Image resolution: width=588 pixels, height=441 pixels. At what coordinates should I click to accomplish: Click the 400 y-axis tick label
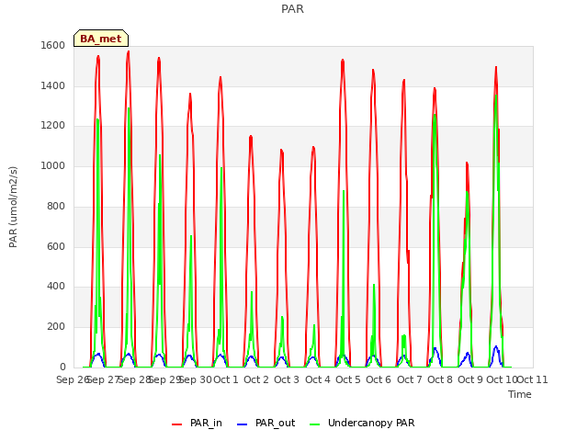[x=56, y=287]
